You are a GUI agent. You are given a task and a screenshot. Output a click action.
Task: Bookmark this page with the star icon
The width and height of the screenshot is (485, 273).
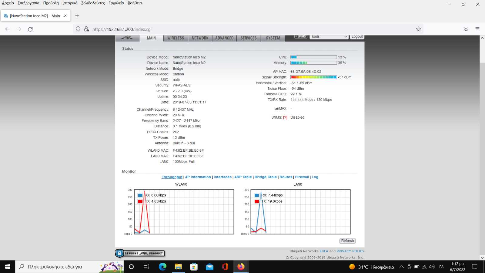point(418,29)
